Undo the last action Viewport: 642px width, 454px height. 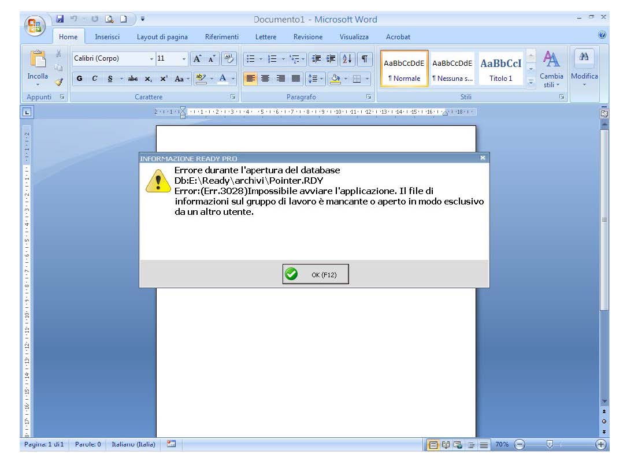(74, 19)
